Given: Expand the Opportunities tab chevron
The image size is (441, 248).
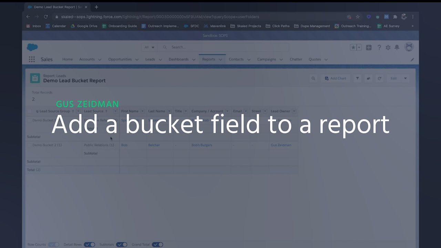Looking at the screenshot, I should click(137, 60).
